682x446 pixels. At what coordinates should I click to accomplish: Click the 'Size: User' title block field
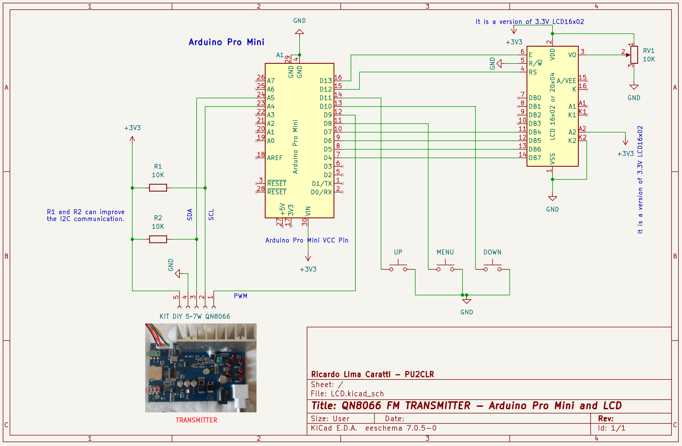click(330, 418)
